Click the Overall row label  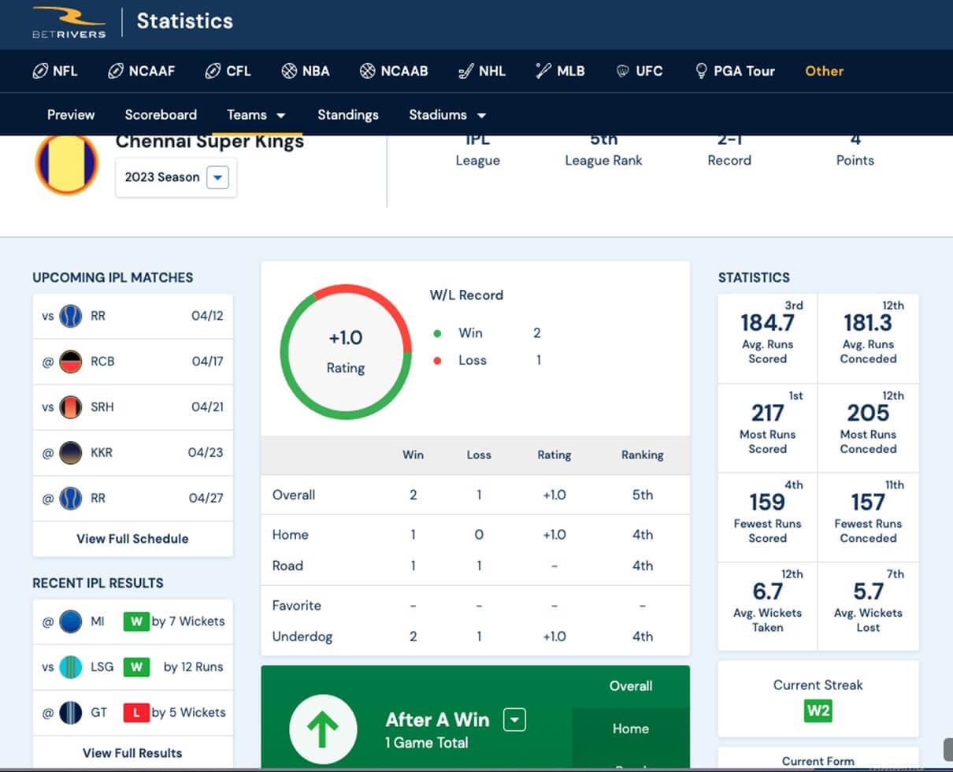tap(294, 495)
